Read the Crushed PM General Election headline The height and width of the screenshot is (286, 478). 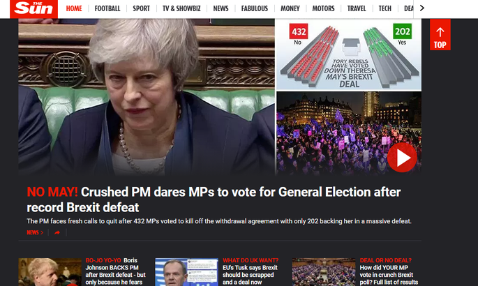pyautogui.click(x=214, y=200)
